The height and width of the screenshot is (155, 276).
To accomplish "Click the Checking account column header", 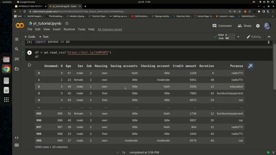I will tap(155, 66).
